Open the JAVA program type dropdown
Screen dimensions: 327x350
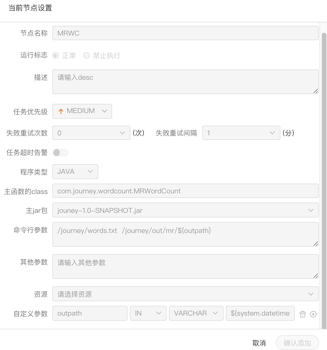75,172
